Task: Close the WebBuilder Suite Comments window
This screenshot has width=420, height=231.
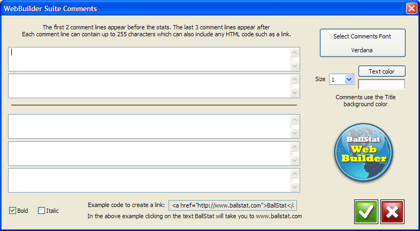Action: tap(411, 9)
